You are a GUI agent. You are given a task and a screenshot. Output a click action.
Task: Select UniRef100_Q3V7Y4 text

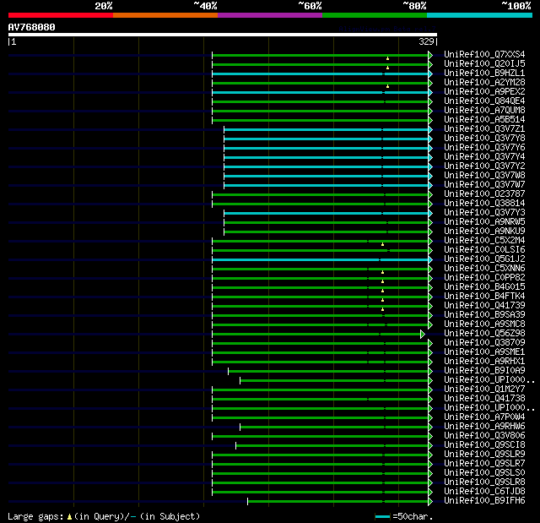(x=484, y=157)
